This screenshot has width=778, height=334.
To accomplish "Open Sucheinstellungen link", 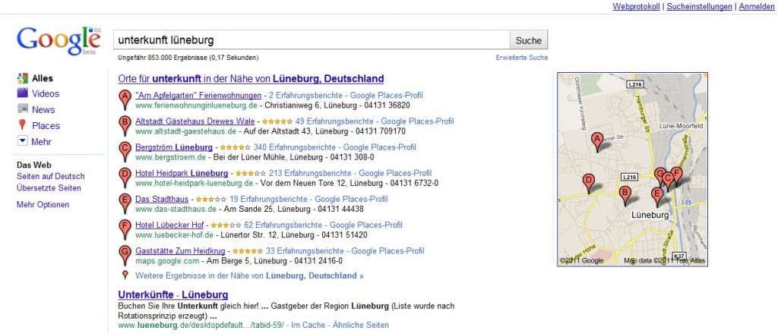I will pos(699,6).
